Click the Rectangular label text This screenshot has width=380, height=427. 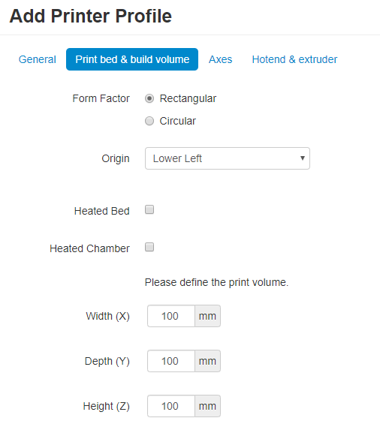tap(188, 98)
